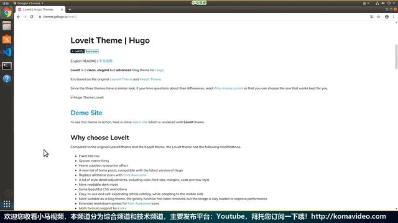
Task: Go back in browser history
Action: [18, 17]
